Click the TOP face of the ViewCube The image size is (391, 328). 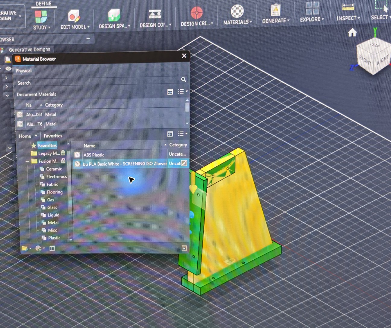click(x=375, y=45)
